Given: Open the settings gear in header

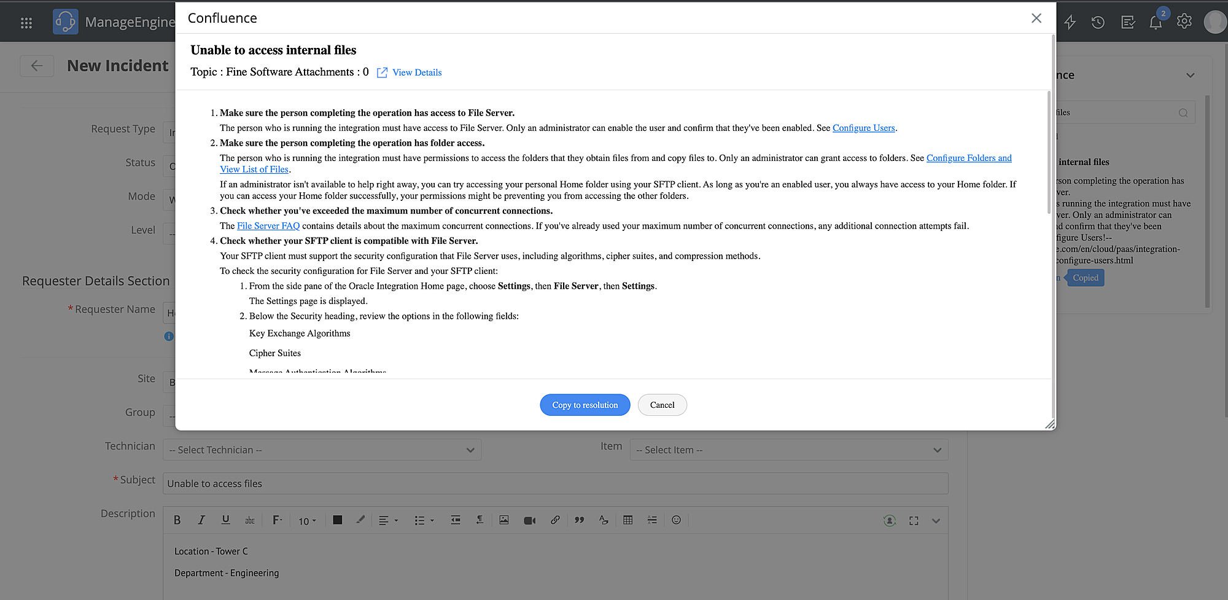Looking at the screenshot, I should click(x=1184, y=21).
